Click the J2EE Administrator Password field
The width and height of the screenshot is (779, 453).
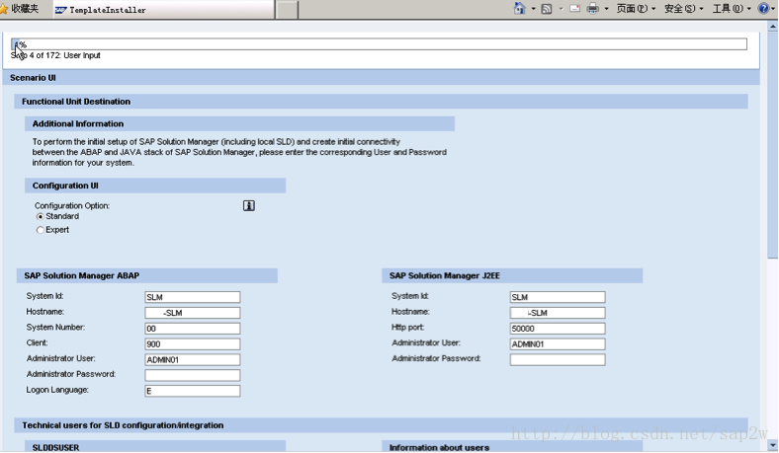558,359
